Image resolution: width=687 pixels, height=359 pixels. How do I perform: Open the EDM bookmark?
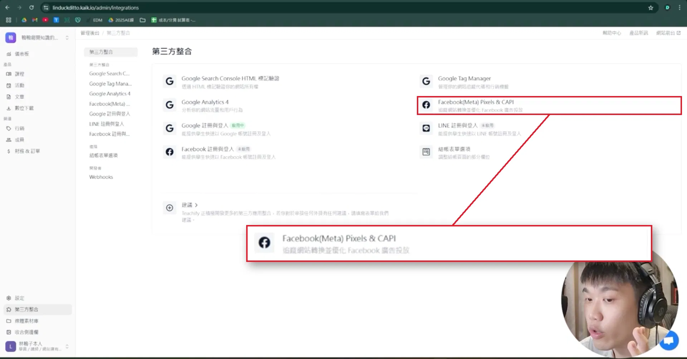click(95, 20)
